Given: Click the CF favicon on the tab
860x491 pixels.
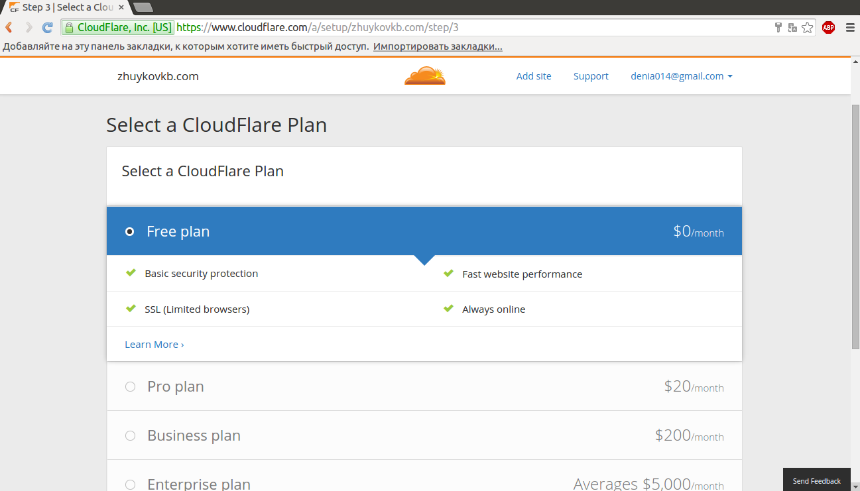Looking at the screenshot, I should (14, 8).
